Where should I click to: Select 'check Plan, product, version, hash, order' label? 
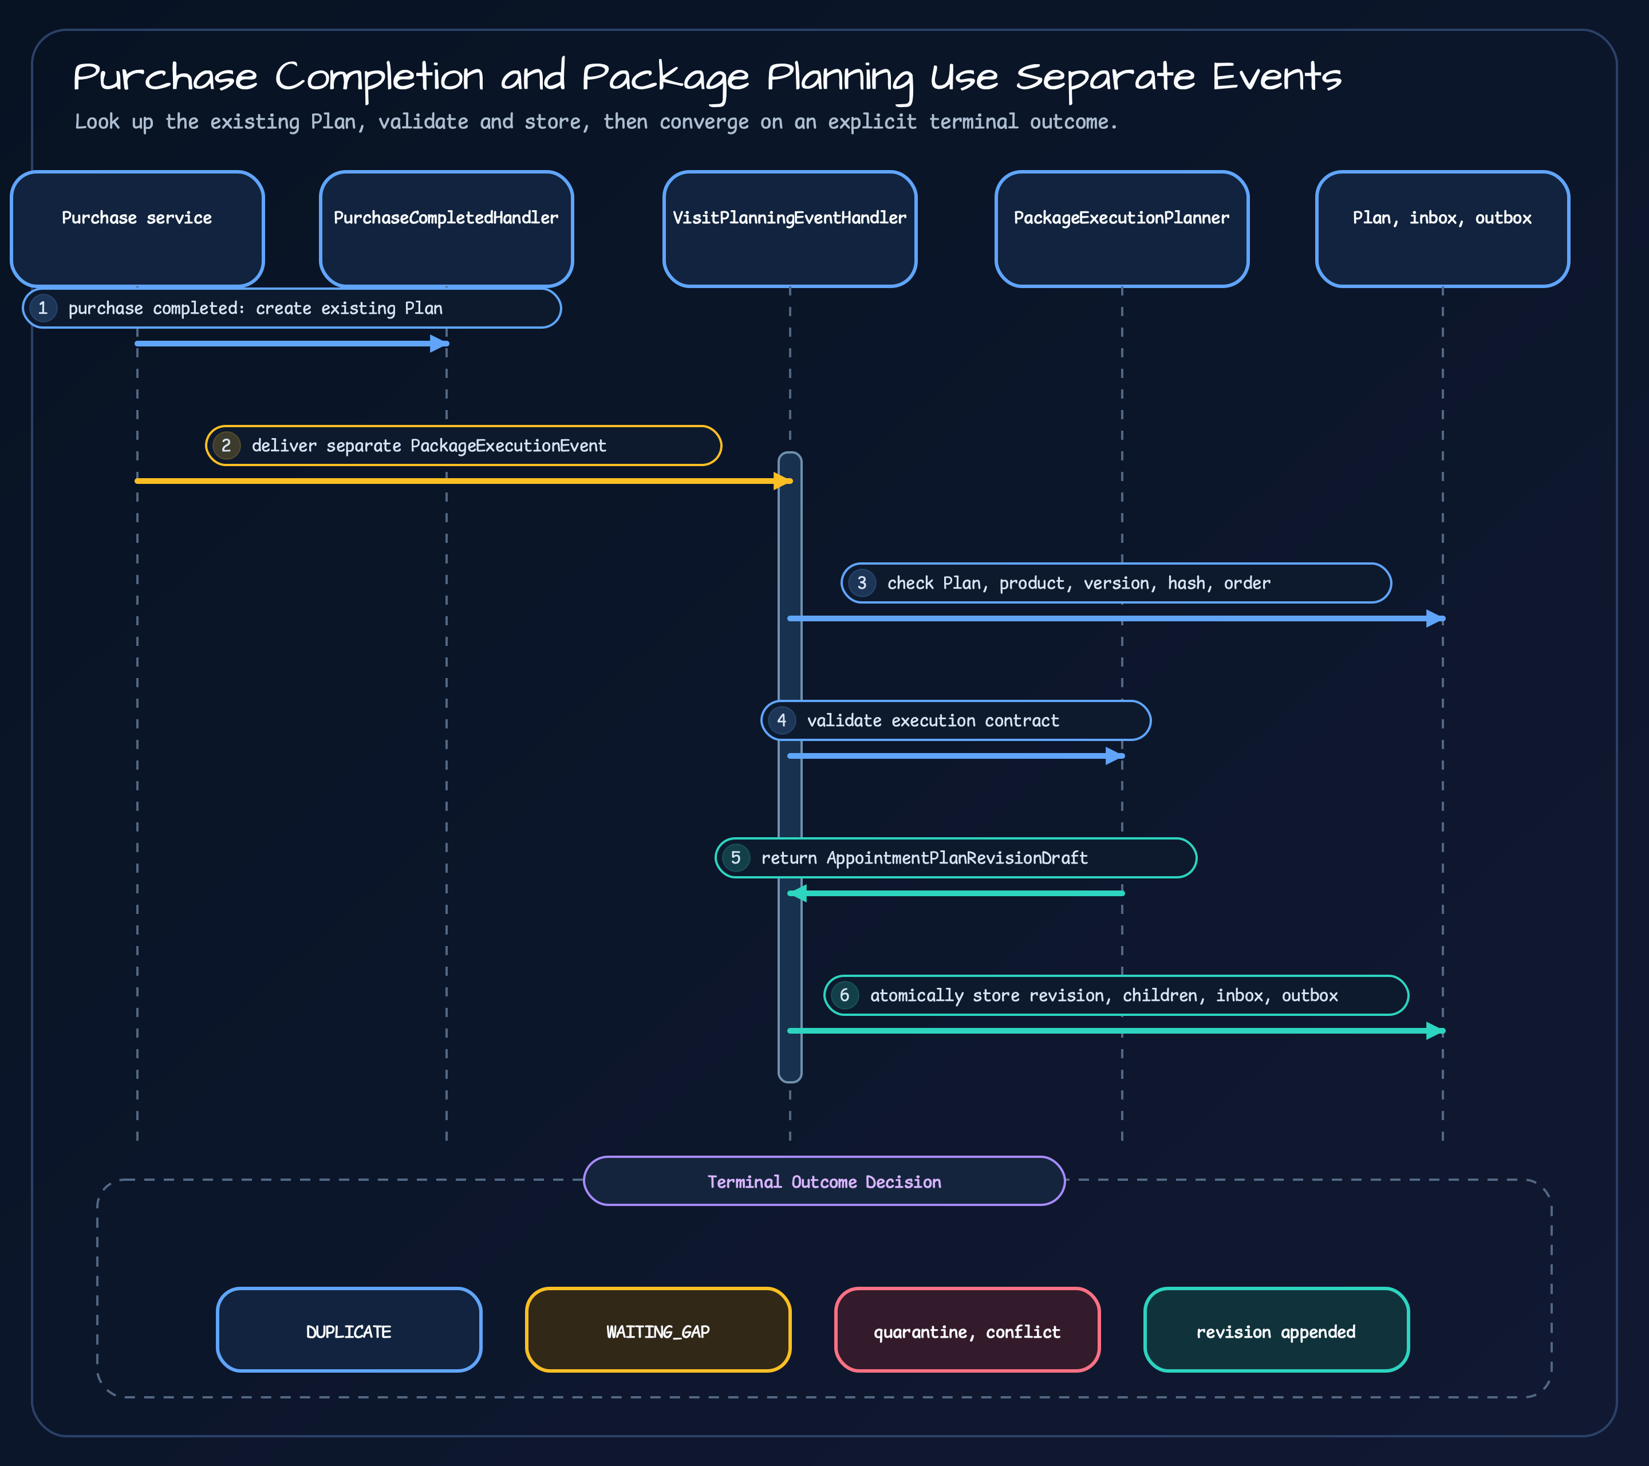pyautogui.click(x=1116, y=582)
